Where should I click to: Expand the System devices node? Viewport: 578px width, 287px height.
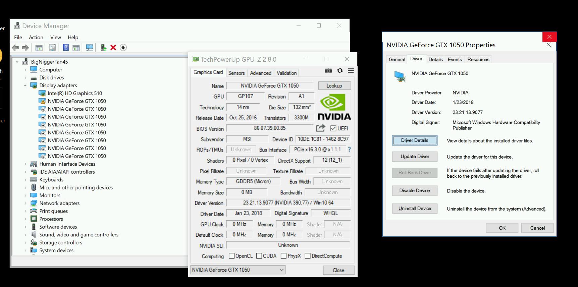pyautogui.click(x=25, y=250)
